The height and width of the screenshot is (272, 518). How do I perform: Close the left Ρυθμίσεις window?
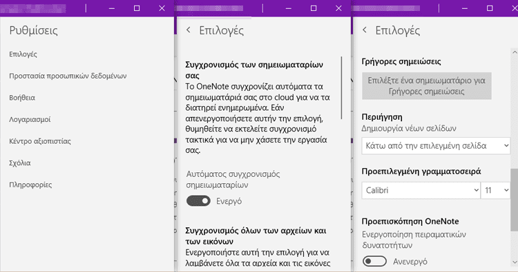click(x=162, y=8)
